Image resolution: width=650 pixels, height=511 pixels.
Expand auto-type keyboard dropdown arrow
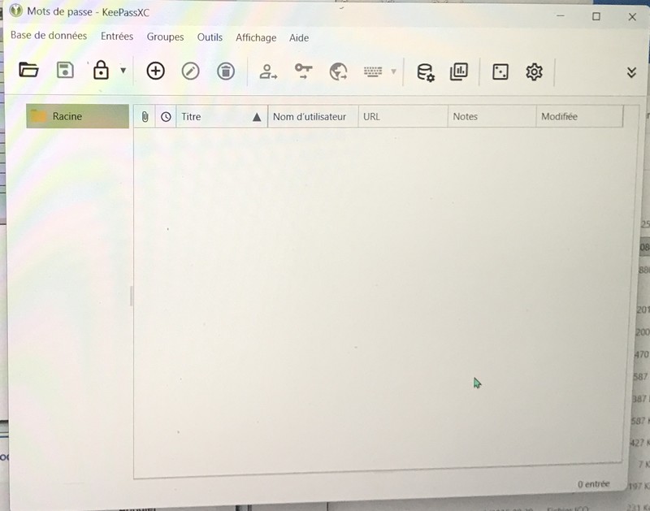click(394, 72)
